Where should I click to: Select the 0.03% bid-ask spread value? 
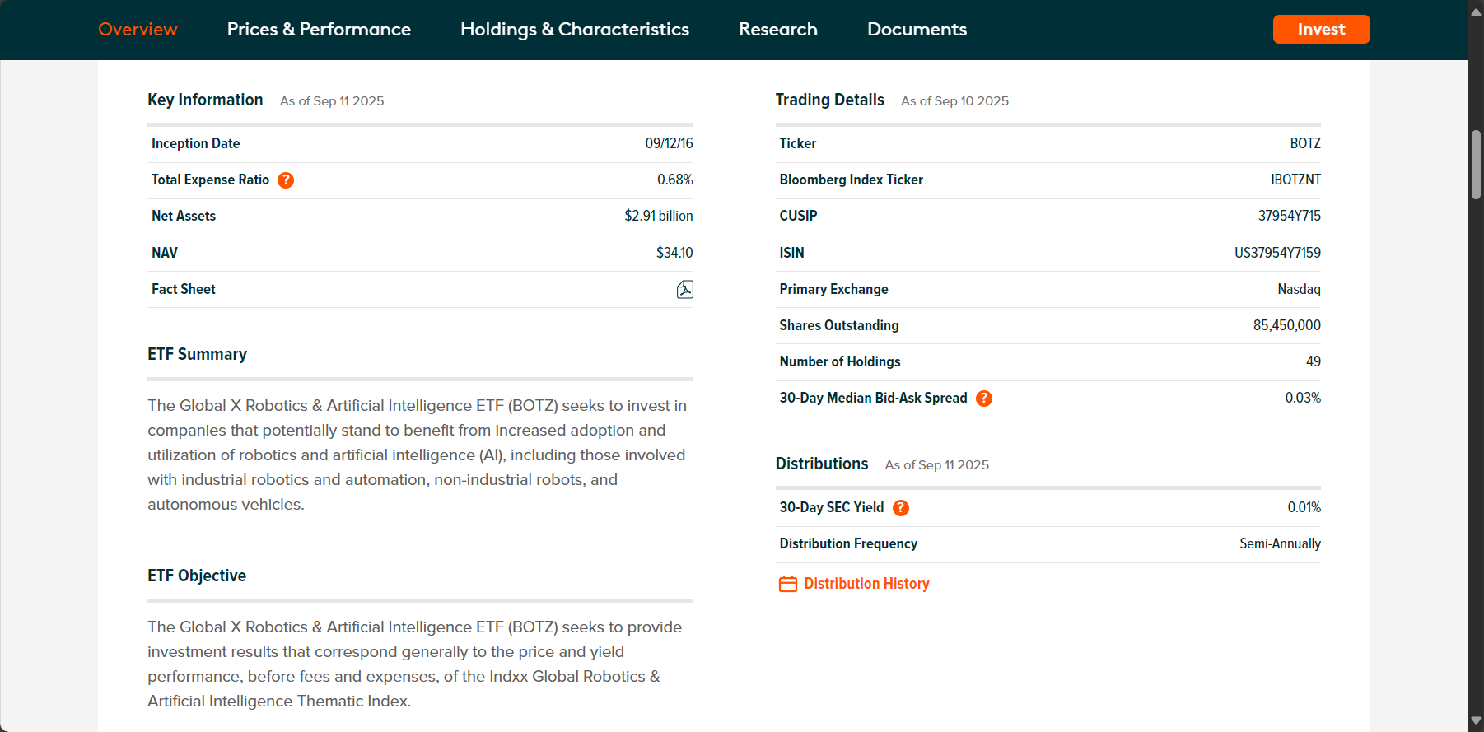[1303, 398]
